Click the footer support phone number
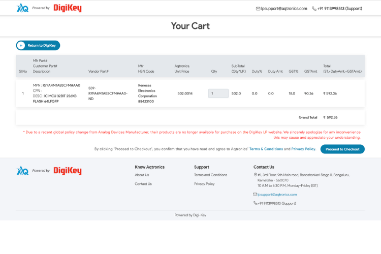Screen dimensions: 381x254 click(277, 203)
